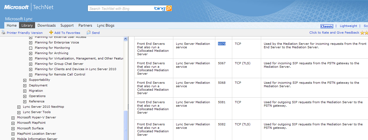The width and height of the screenshot is (368, 140).
Task: Expand the Supportability tree node
Action: click(25, 80)
